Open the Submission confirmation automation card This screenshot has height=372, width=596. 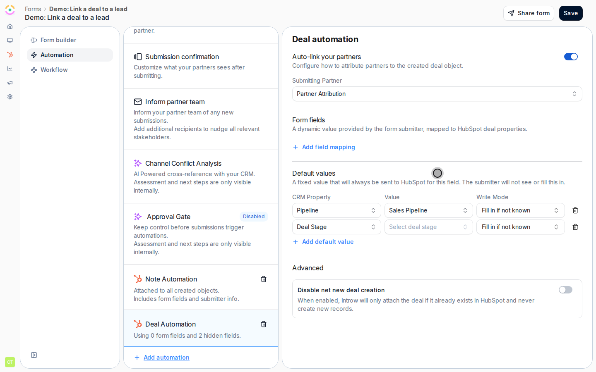tap(201, 66)
